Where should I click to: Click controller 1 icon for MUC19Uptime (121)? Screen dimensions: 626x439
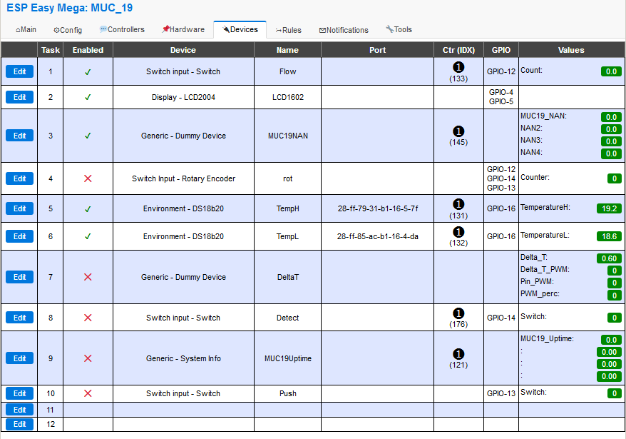coord(458,354)
